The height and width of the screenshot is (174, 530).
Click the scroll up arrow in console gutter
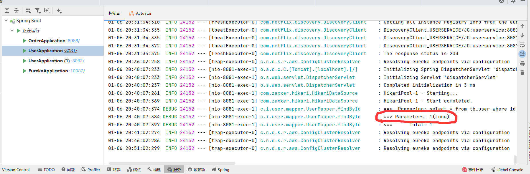pos(522,26)
